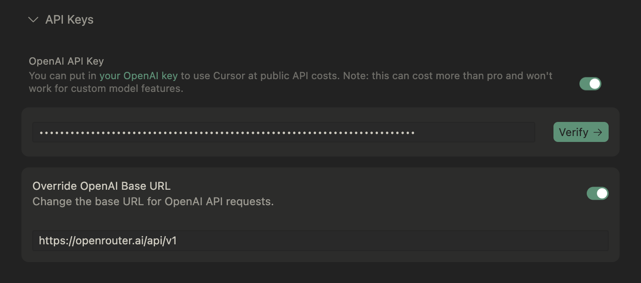Click the arrow icon inside Verify
The width and height of the screenshot is (641, 283).
pos(598,132)
